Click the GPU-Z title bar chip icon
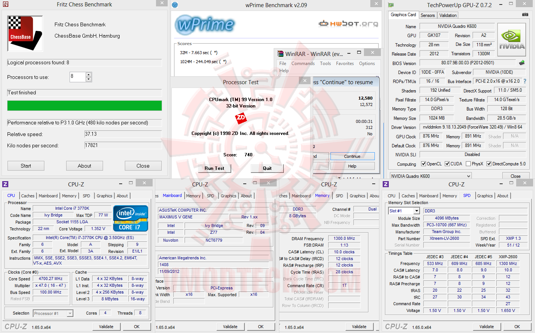Screen dimensions: 535x333 [x=391, y=5]
